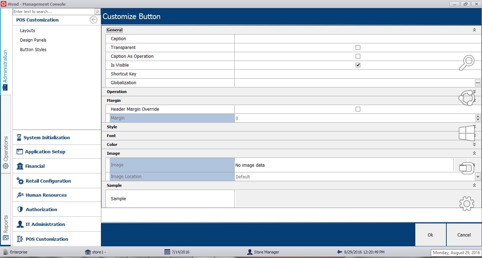Open Retail Configuration section
The height and width of the screenshot is (258, 482).
click(48, 181)
